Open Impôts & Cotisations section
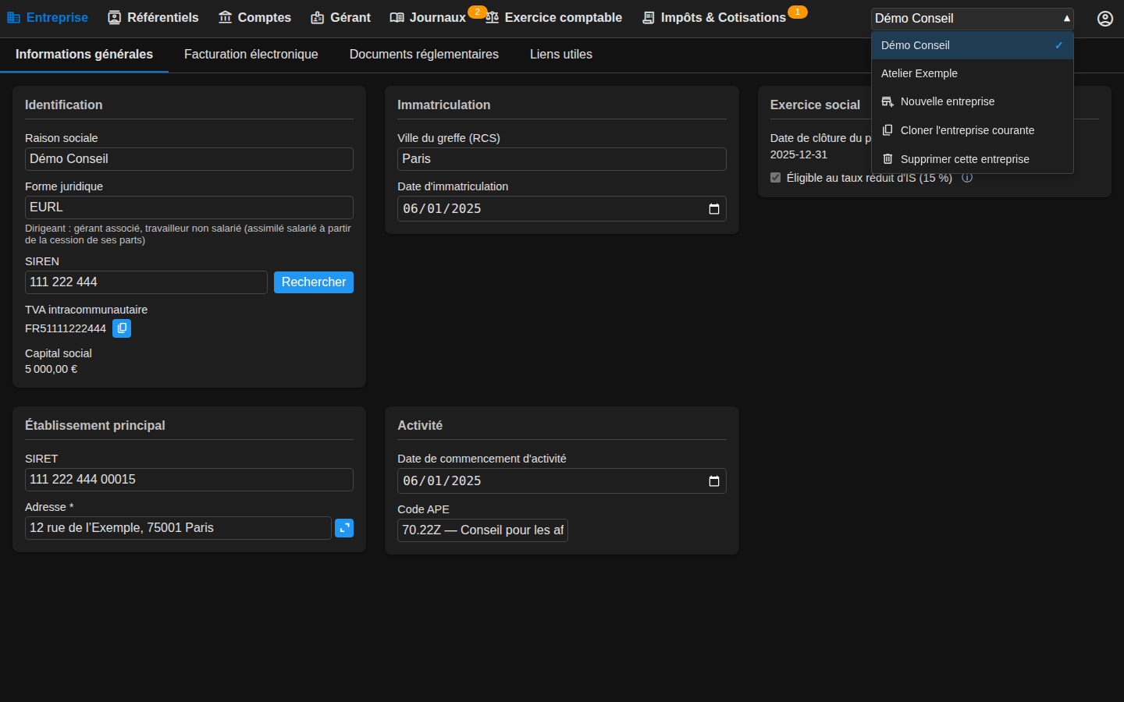 714,18
